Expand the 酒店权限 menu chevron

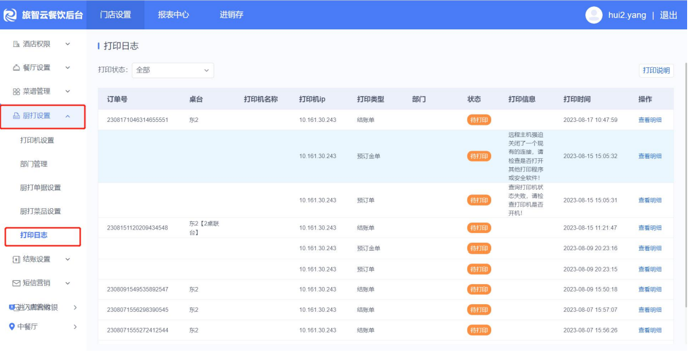point(68,44)
